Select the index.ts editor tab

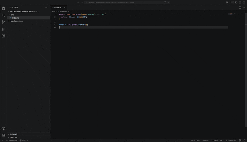[57, 7]
